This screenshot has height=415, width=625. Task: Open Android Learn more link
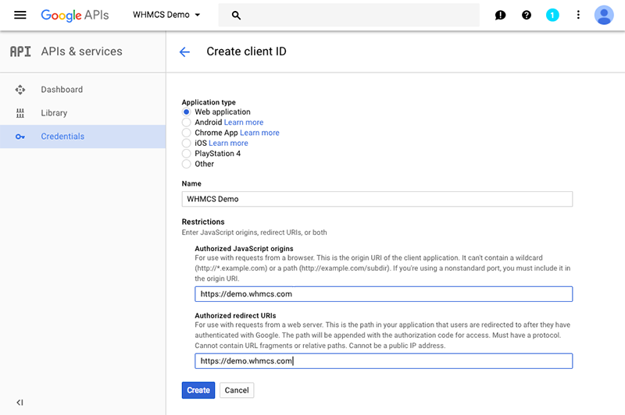pyautogui.click(x=244, y=122)
